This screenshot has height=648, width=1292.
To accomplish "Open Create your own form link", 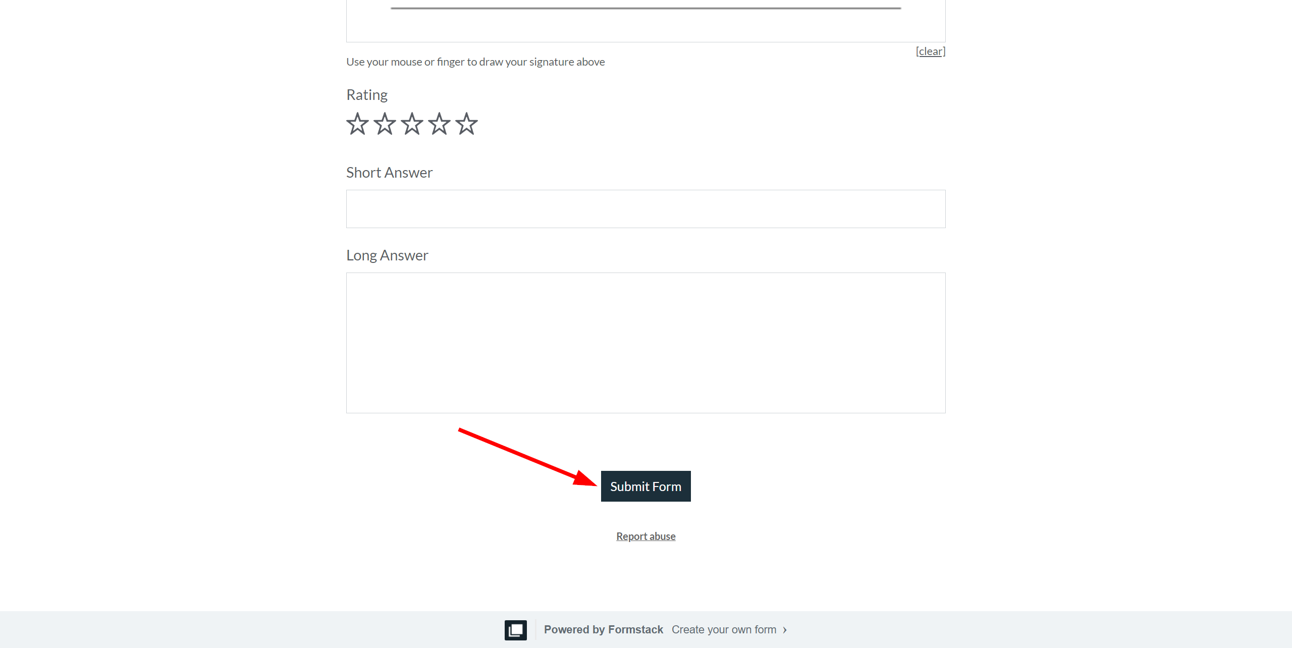I will [724, 629].
